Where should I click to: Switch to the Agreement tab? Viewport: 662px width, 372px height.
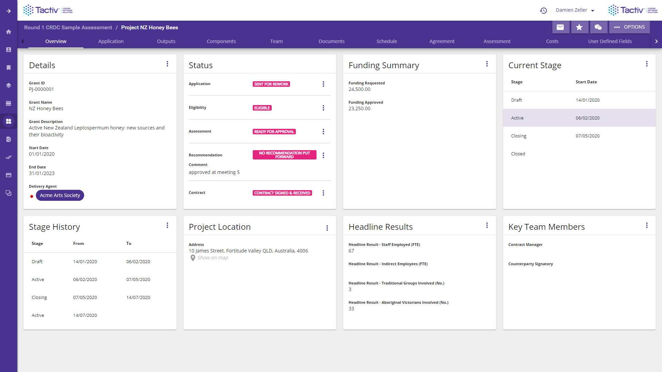442,41
